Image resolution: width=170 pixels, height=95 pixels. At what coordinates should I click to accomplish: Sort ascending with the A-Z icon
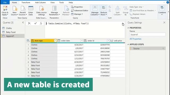[x=110, y=7]
